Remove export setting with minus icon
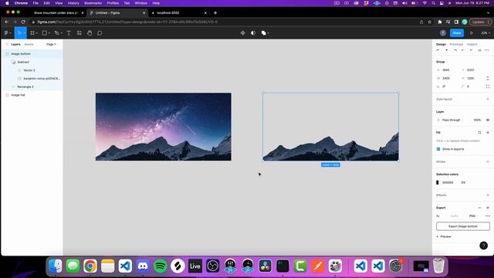The width and height of the screenshot is (494, 278). (479, 208)
